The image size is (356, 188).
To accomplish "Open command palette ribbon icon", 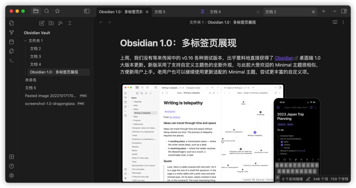I will point(11,60).
